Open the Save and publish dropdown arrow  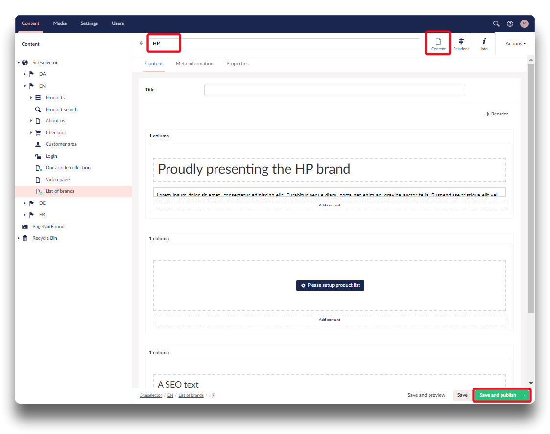pos(525,395)
